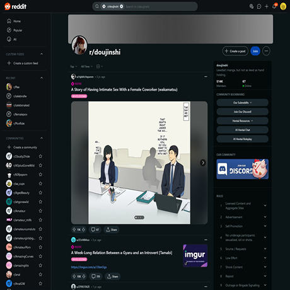
Task: Click the search magnifier icon
Action: pyautogui.click(x=97, y=6)
